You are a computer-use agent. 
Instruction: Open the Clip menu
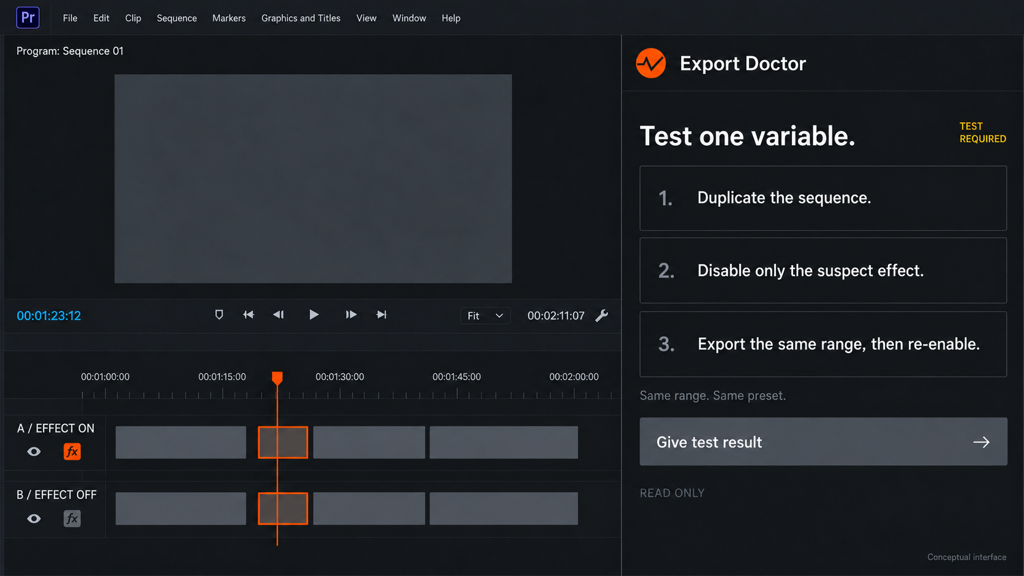[x=133, y=18]
